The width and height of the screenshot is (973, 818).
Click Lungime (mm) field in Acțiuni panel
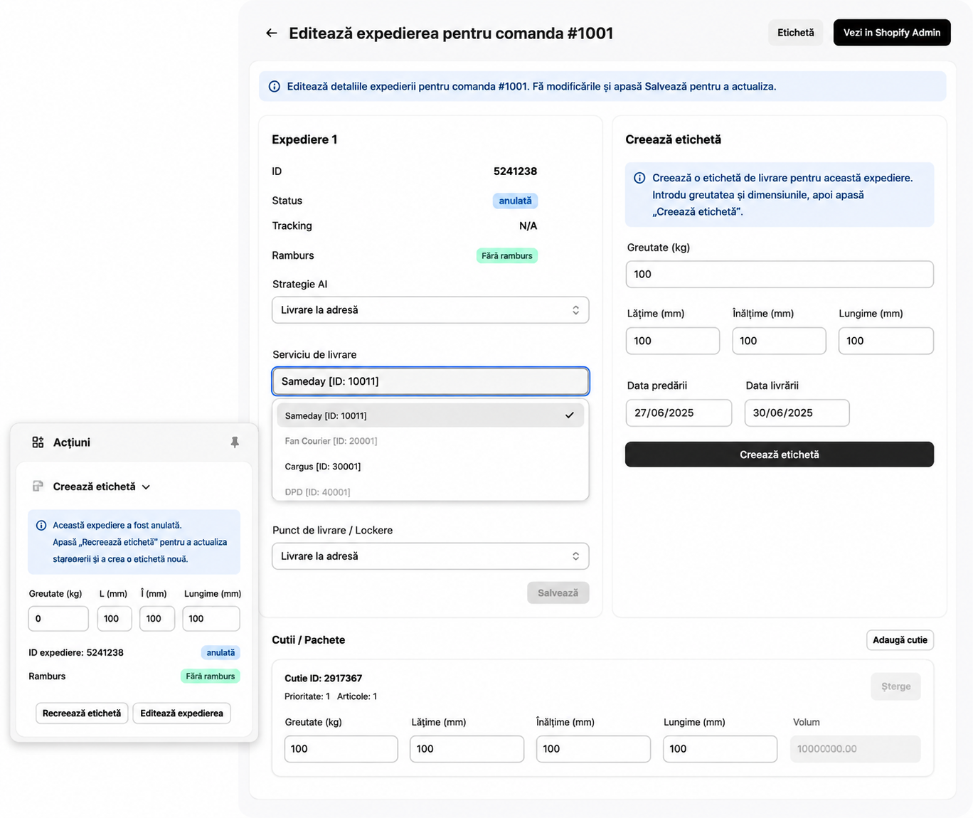pyautogui.click(x=211, y=619)
